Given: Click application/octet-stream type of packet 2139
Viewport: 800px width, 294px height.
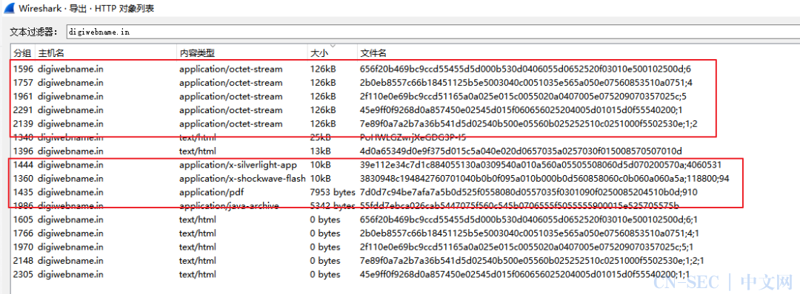Looking at the screenshot, I should tap(230, 123).
